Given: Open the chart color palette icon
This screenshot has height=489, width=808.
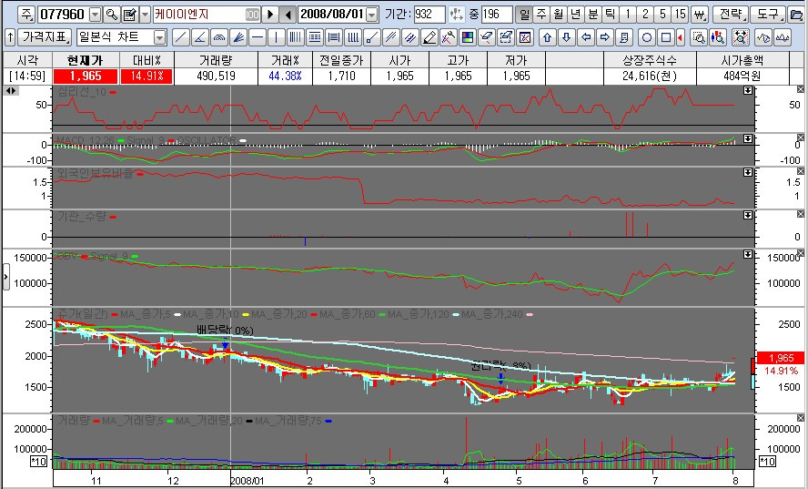Looking at the screenshot, I should 468,37.
